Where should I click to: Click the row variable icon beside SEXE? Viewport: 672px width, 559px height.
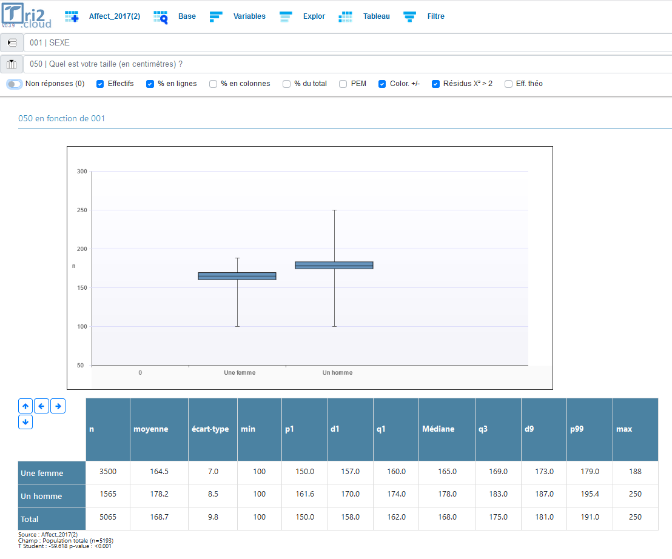(x=12, y=43)
